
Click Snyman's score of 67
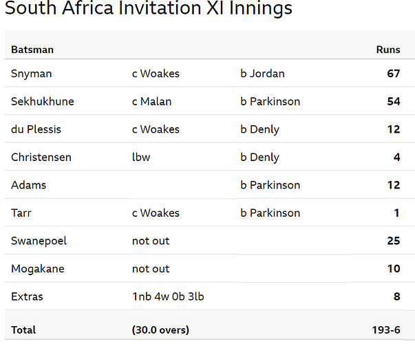point(393,74)
